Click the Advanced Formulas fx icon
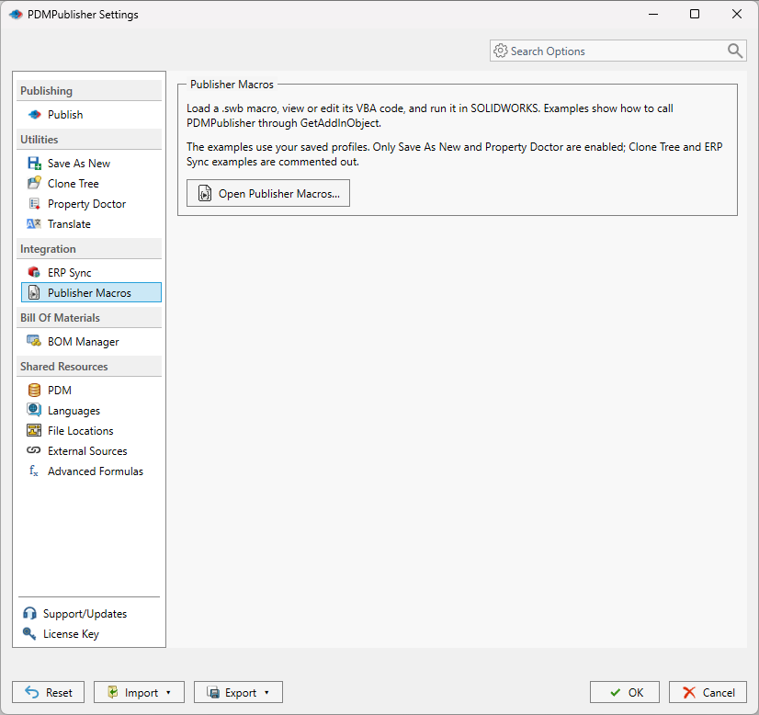Screen dimensions: 759x715 pyautogui.click(x=34, y=471)
